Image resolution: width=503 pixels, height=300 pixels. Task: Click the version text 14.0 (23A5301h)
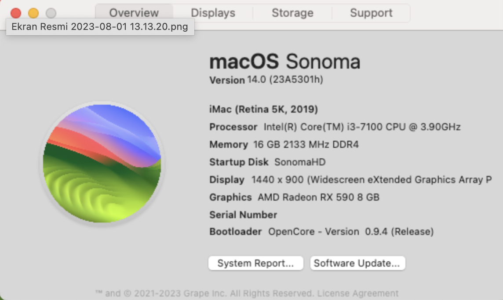pos(285,80)
